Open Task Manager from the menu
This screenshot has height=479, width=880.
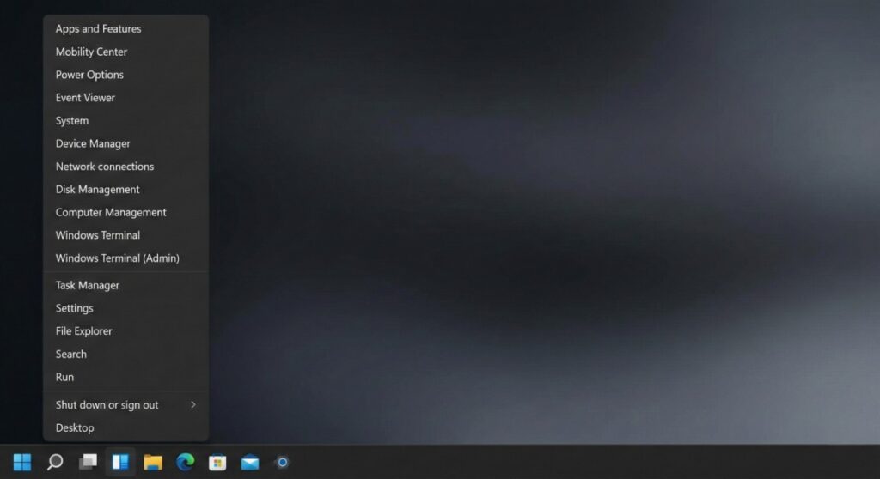[88, 286]
